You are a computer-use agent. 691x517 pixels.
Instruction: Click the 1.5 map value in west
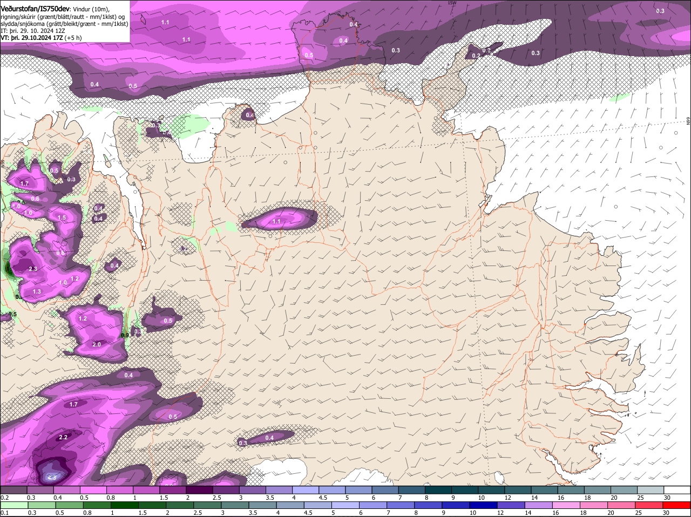pos(62,218)
